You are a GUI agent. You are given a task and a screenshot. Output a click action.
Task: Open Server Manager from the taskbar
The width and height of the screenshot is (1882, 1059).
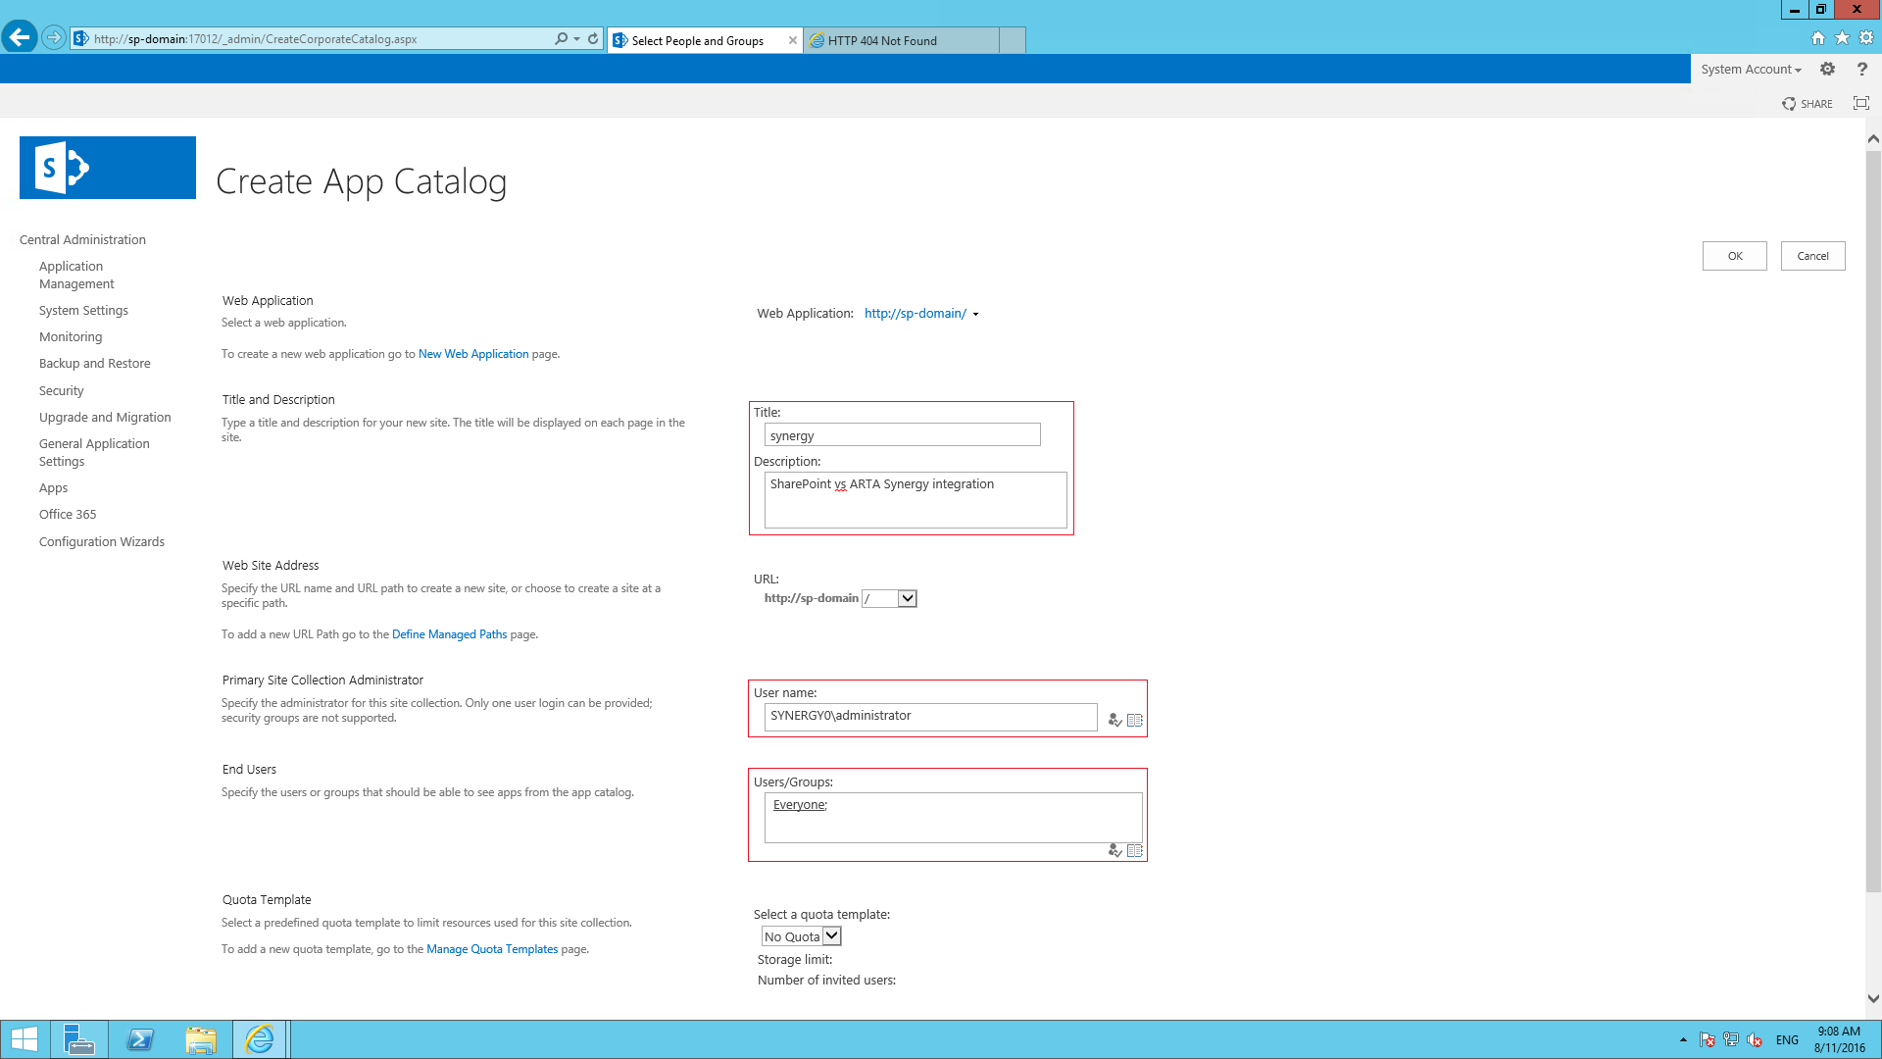pos(79,1039)
